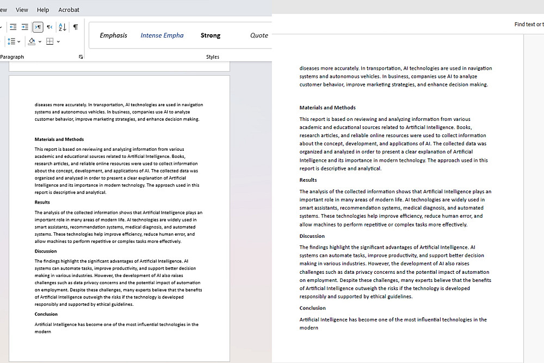Open Paragraph settings dialog launcher
This screenshot has width=544, height=363.
coord(81,57)
